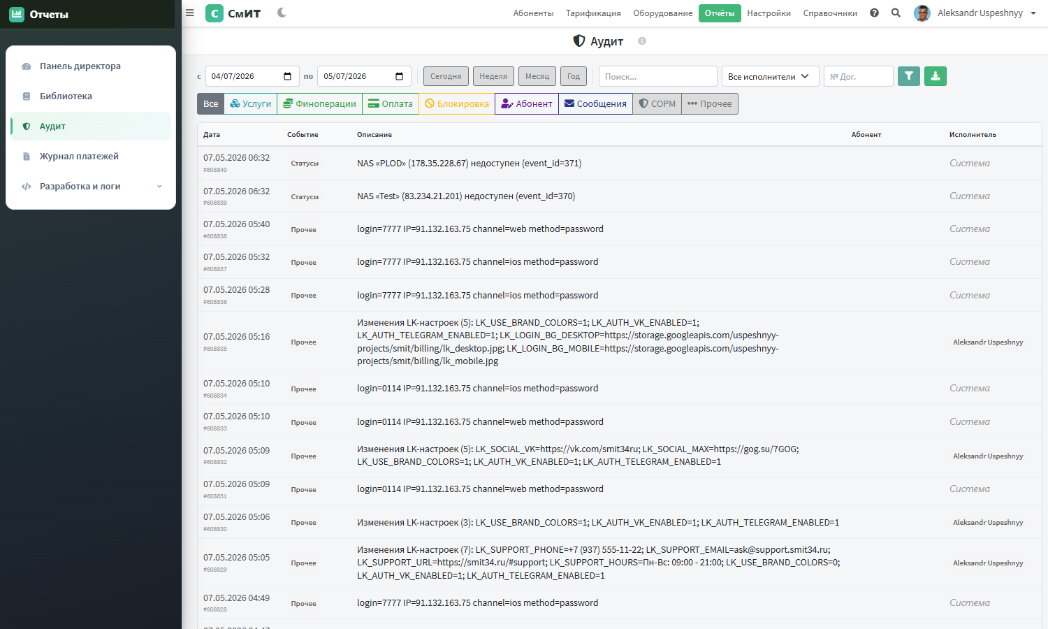1048x629 pixels.
Task: Click the СмИТ logo icon
Action: (x=214, y=13)
